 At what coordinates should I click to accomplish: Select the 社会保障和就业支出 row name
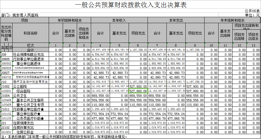(28, 55)
